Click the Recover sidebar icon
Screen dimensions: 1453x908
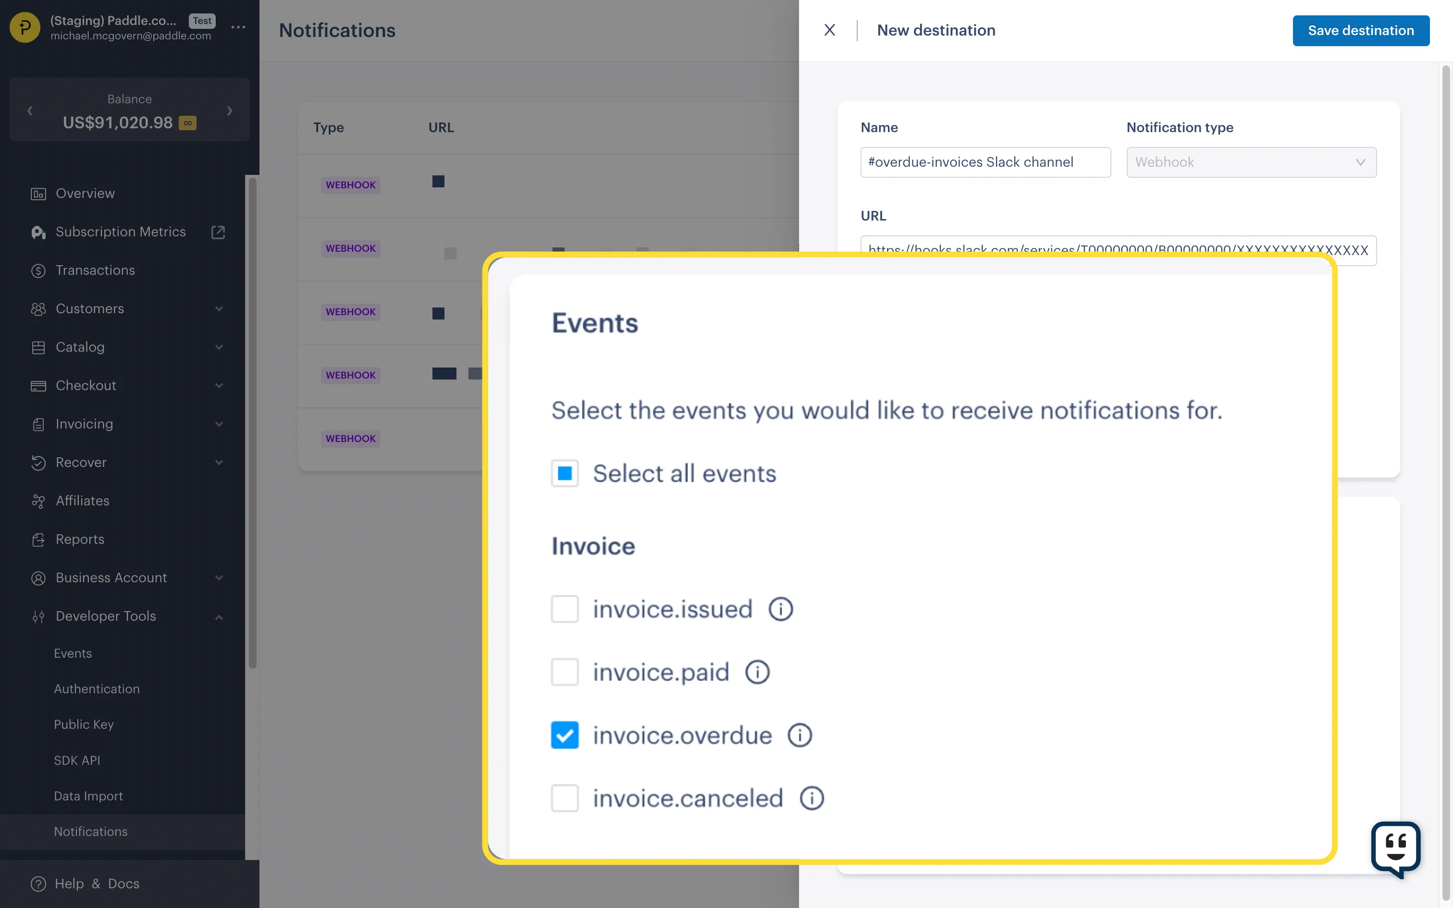[x=38, y=462]
